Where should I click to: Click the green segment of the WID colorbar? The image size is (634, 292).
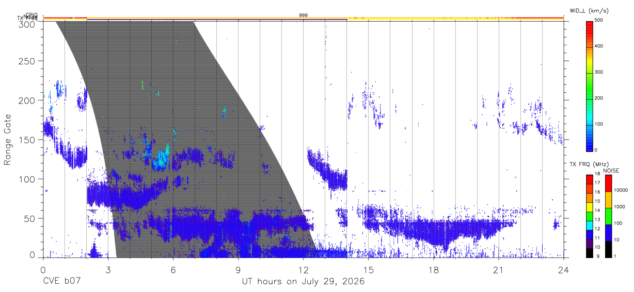click(589, 88)
